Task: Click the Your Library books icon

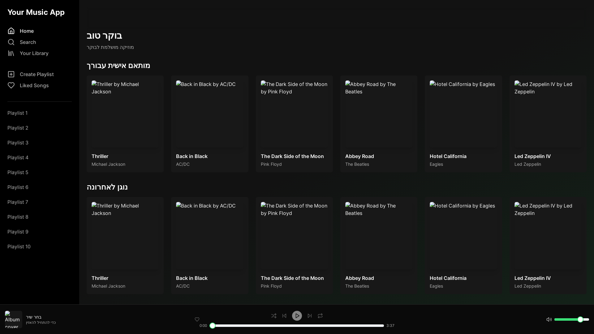Action: click(x=11, y=53)
